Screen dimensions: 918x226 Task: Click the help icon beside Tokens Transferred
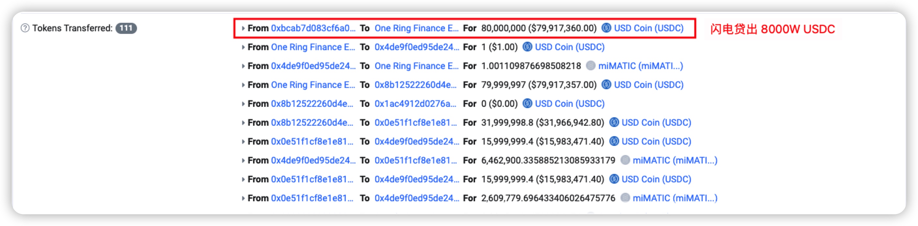(x=25, y=28)
